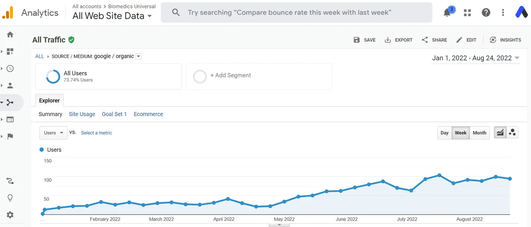Viewport: 531px width, 227px height.
Task: Open the Google apps grid icon
Action: 467,13
